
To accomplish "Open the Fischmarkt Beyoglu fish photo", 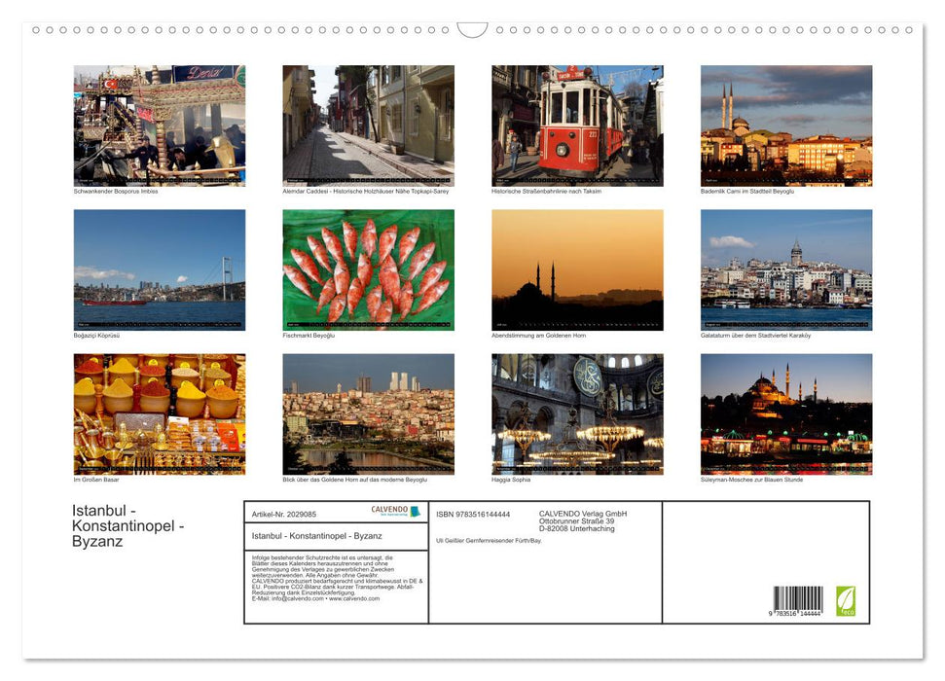I will [368, 268].
